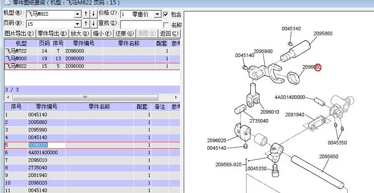Select part row 1 with 0045140
The width and height of the screenshot is (374, 193).
click(x=92, y=115)
